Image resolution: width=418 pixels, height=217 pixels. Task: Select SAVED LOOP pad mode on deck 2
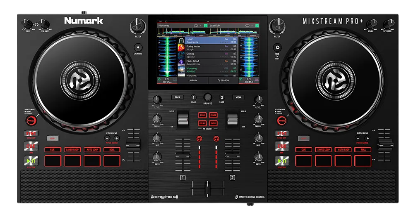coord(323,149)
